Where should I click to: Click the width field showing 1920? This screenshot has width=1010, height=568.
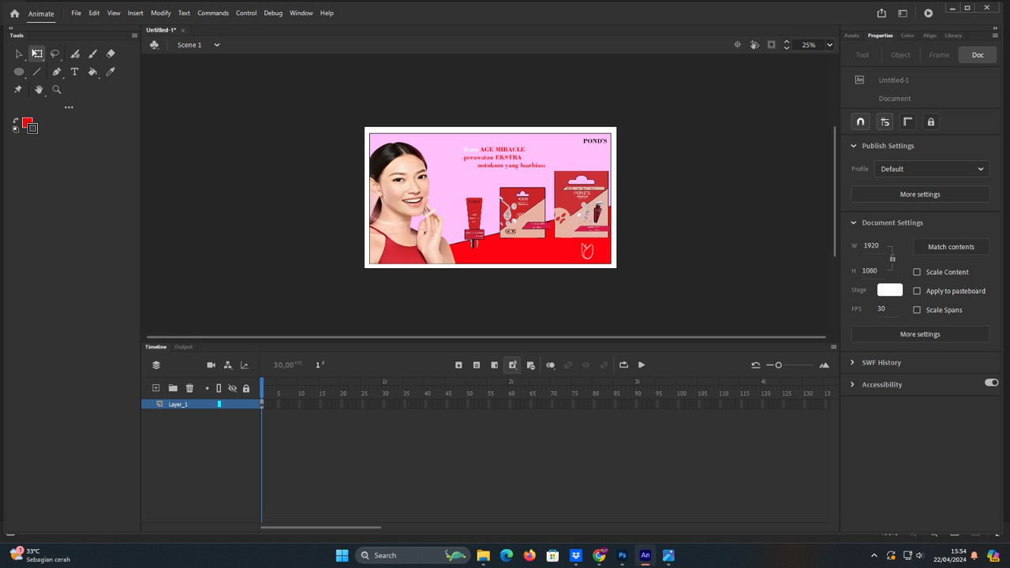coord(874,245)
